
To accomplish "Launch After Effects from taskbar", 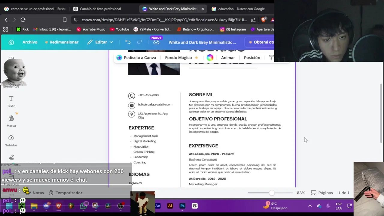I will tap(158, 206).
